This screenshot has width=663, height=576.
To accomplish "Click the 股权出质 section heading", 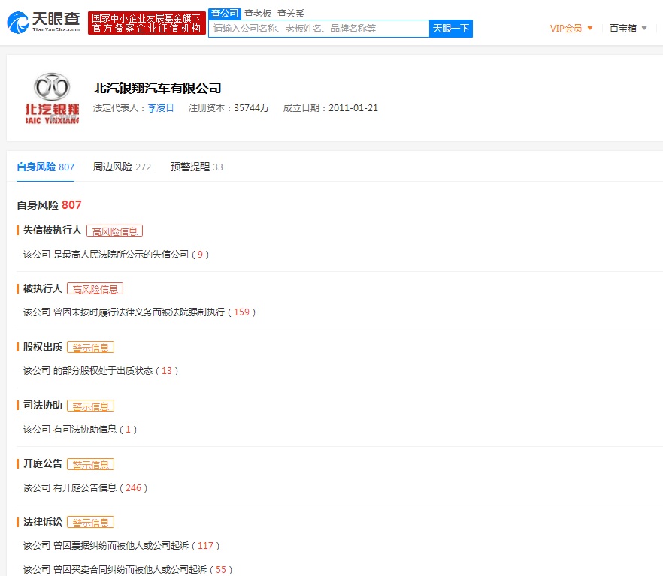I will (42, 347).
